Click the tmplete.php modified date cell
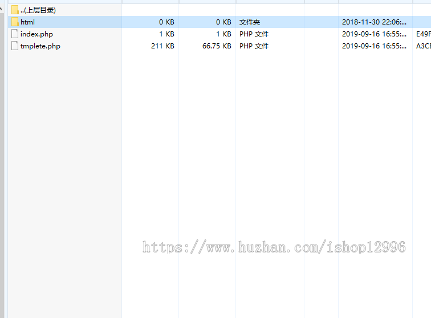The image size is (431, 318). 374,46
